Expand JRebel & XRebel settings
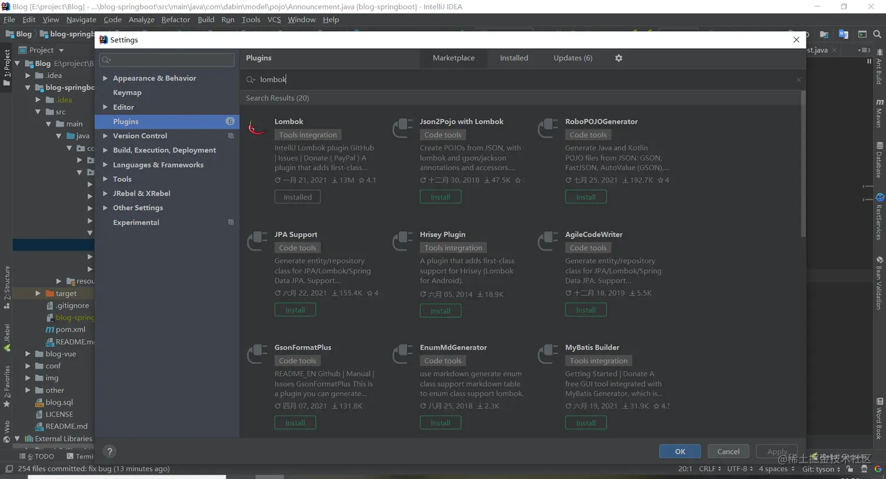The width and height of the screenshot is (886, 479). pos(105,193)
